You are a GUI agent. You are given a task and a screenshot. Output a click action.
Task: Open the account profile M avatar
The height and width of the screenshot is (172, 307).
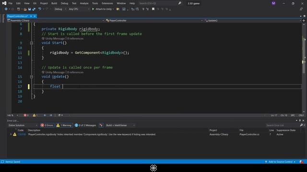(x=273, y=3)
